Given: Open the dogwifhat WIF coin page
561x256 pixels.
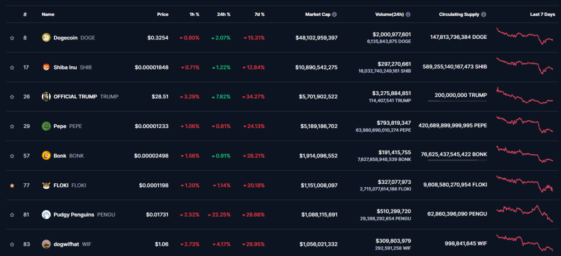Looking at the screenshot, I should 72,244.
